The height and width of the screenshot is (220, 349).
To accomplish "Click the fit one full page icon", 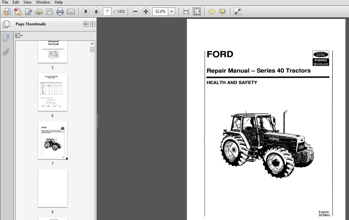I will (197, 12).
